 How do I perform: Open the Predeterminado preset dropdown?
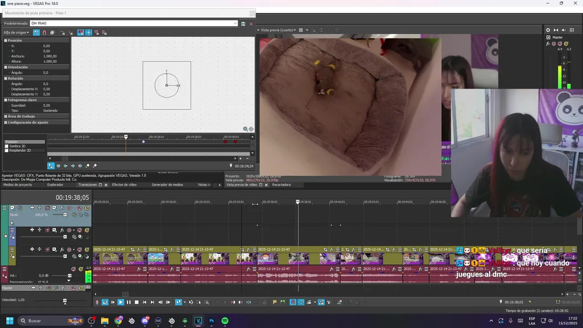point(235,23)
